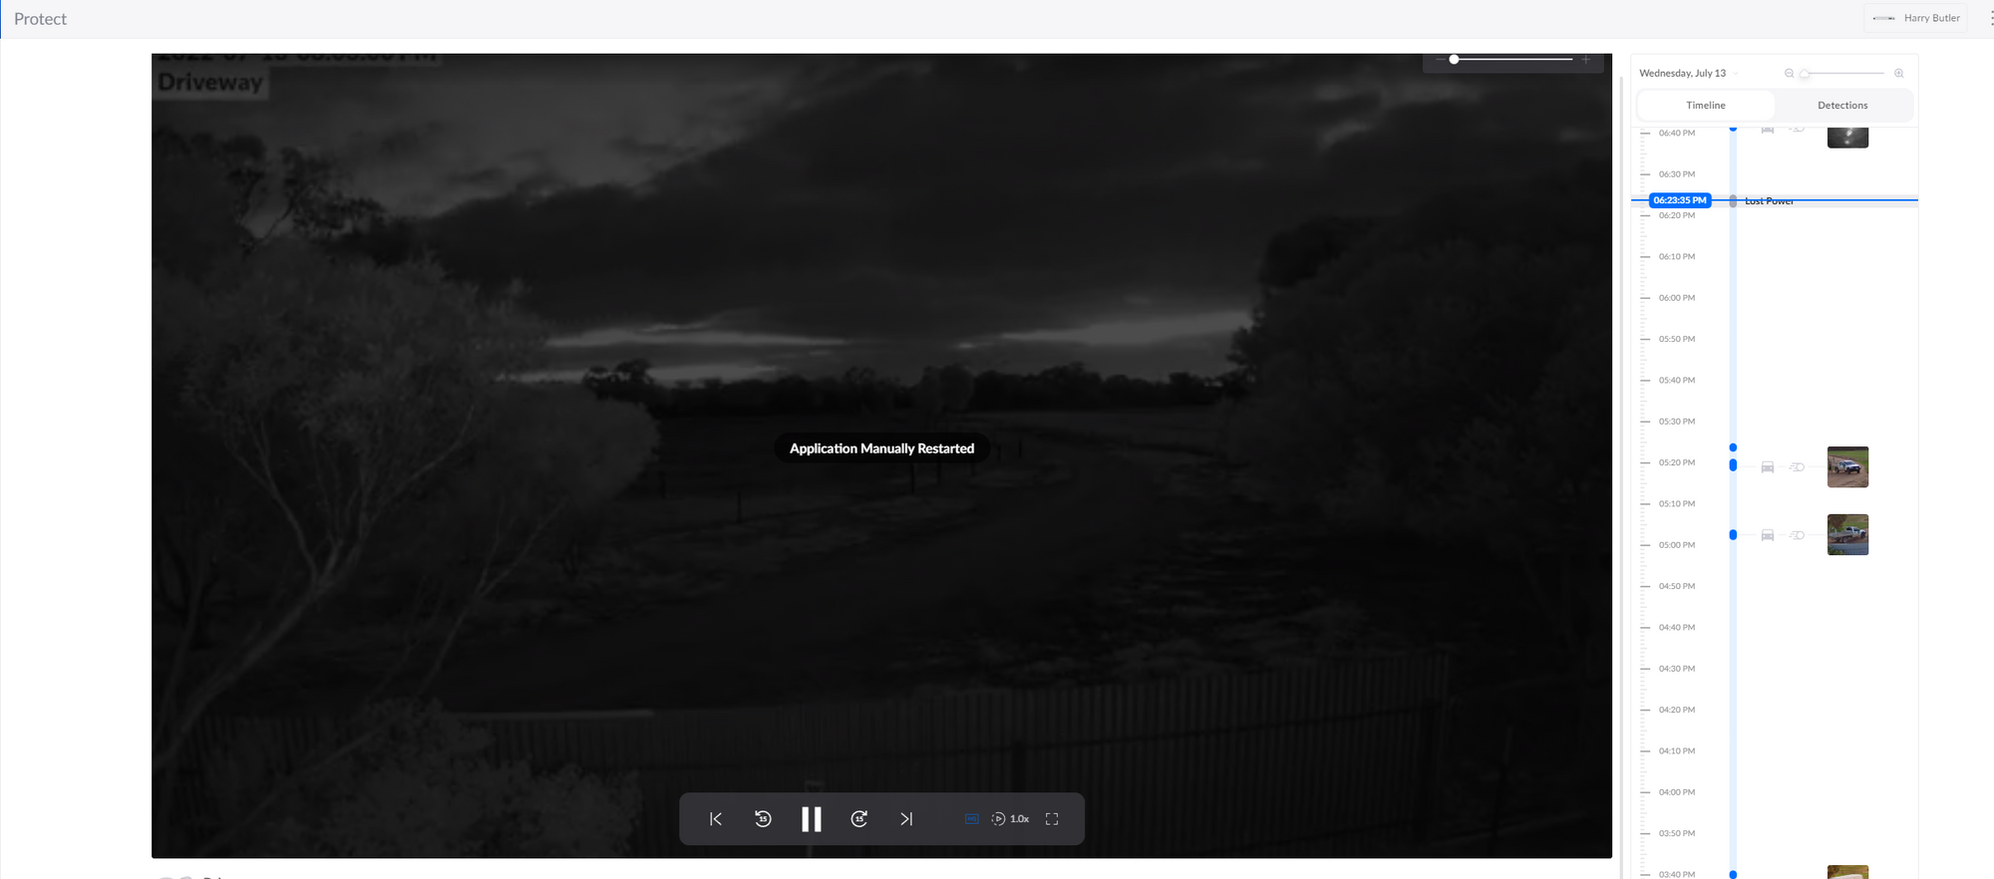Rewind the recording 15 seconds
This screenshot has width=1994, height=879.
tap(763, 819)
